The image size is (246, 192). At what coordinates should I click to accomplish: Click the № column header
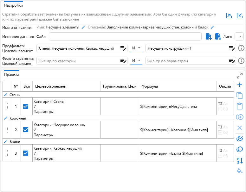16,86
